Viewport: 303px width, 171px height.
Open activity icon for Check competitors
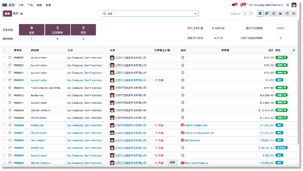pos(182,125)
